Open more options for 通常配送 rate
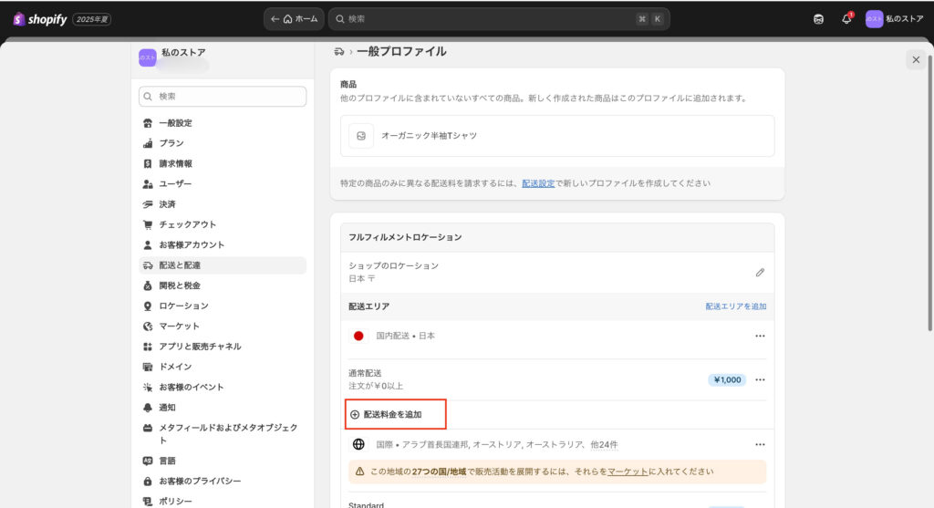The width and height of the screenshot is (934, 508). point(760,379)
